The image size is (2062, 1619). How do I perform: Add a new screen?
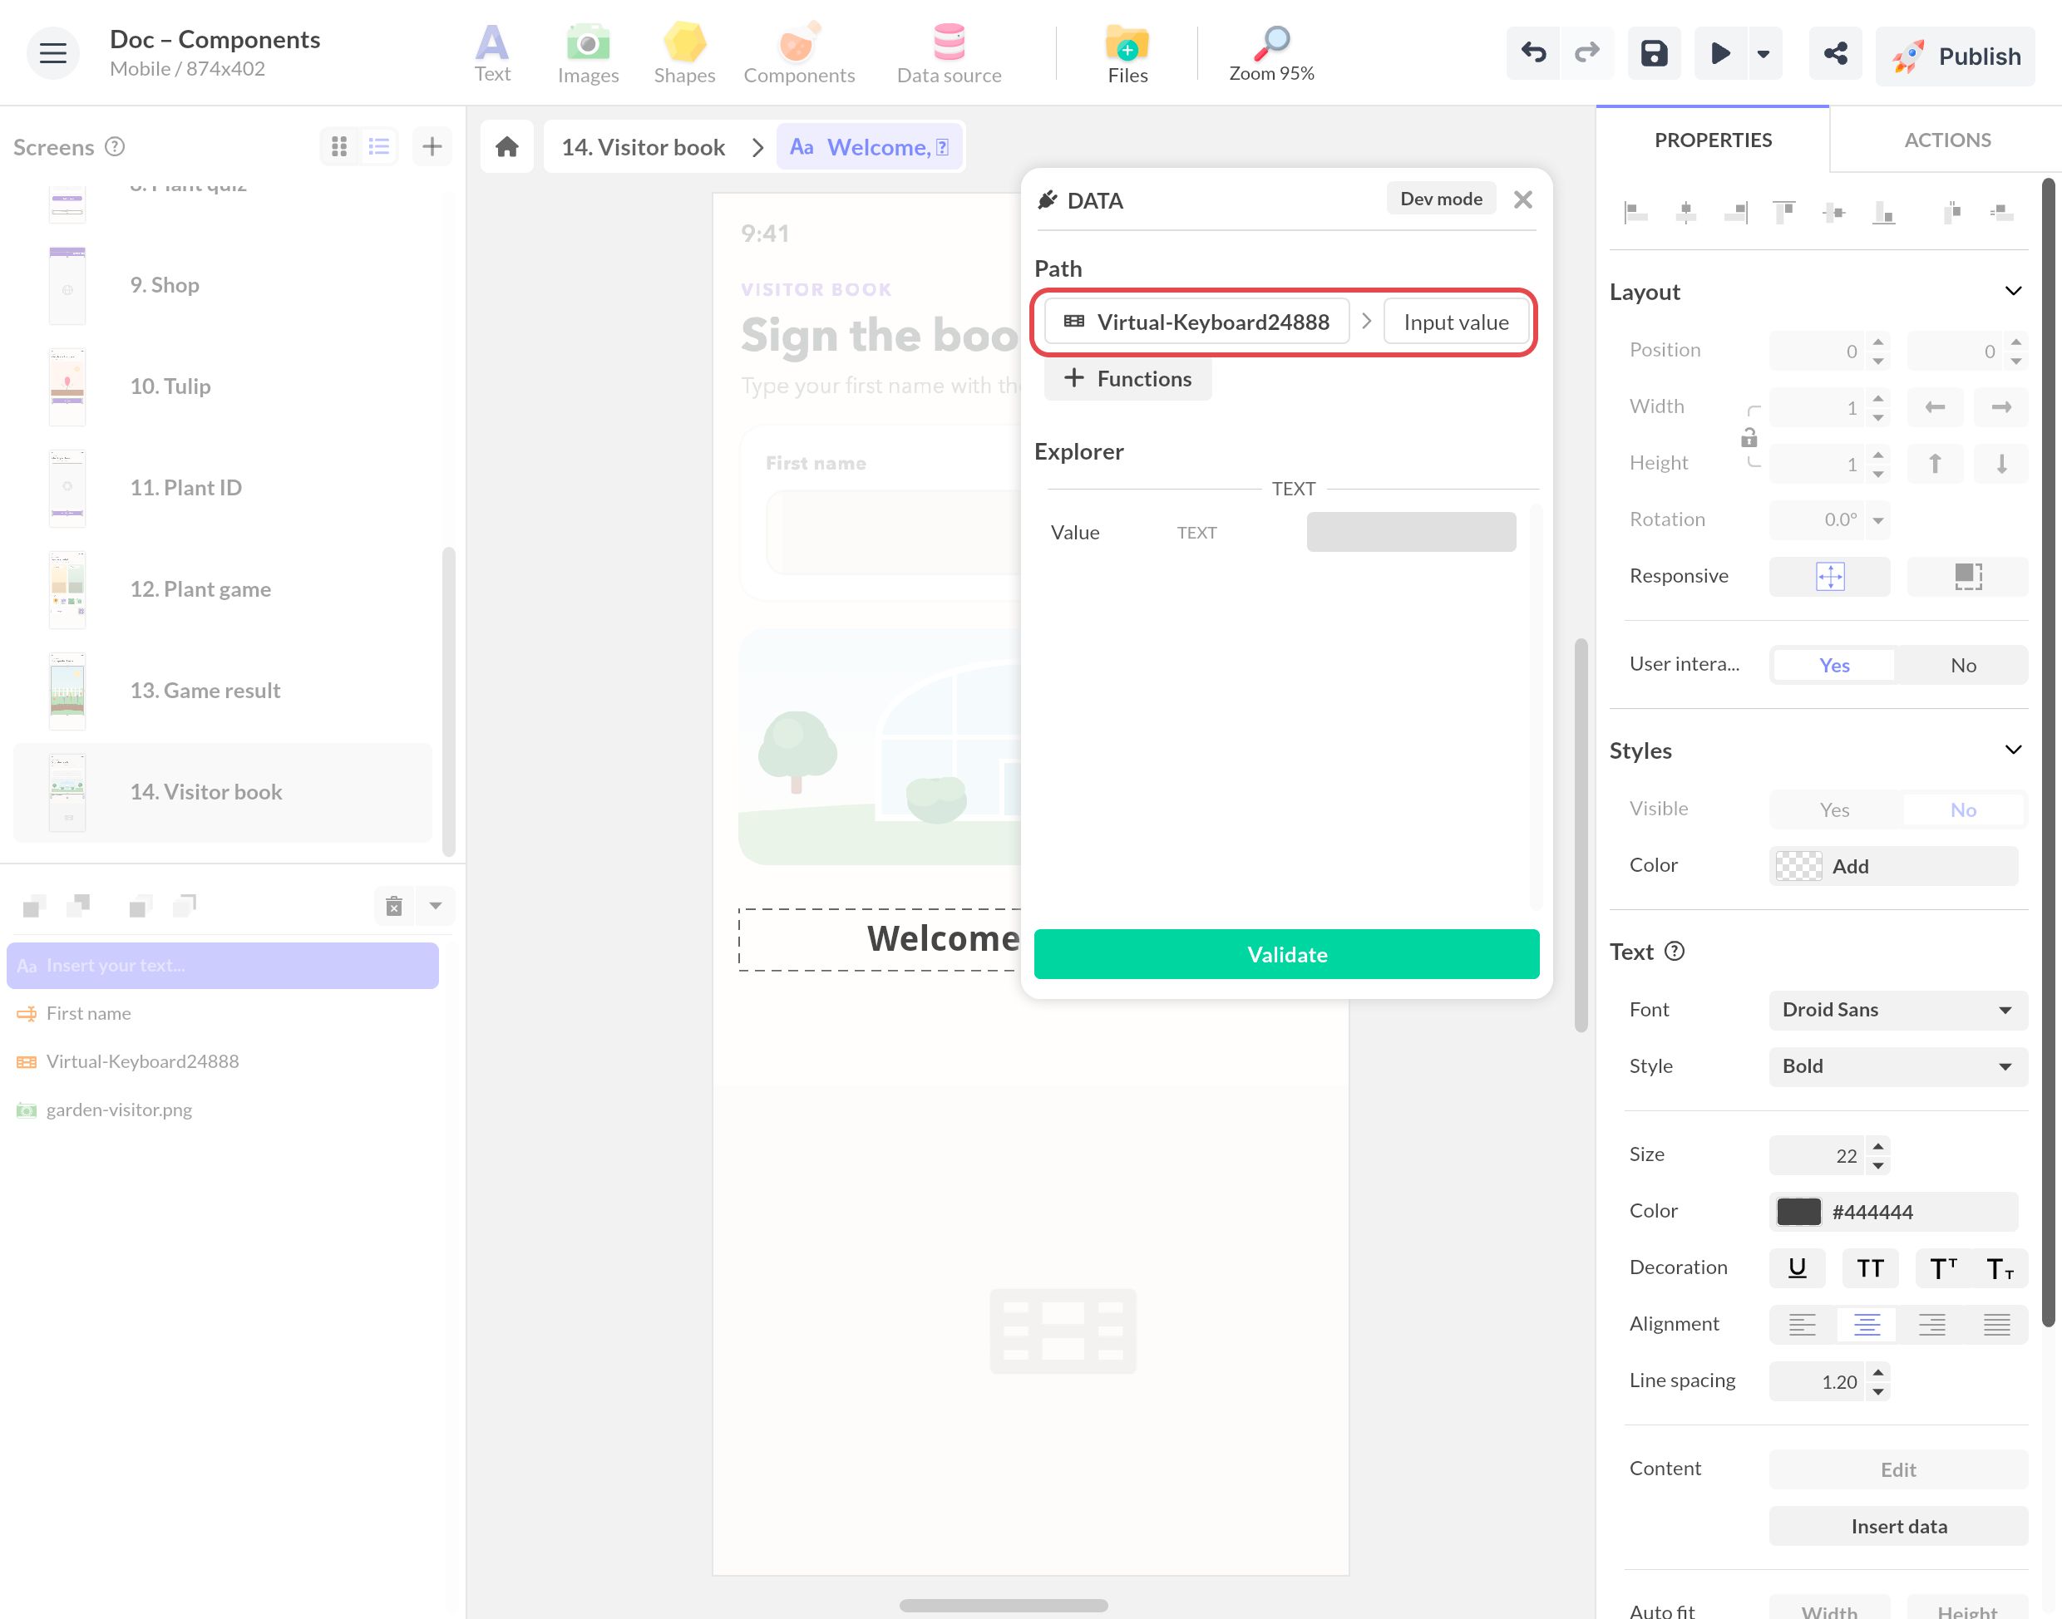(432, 146)
